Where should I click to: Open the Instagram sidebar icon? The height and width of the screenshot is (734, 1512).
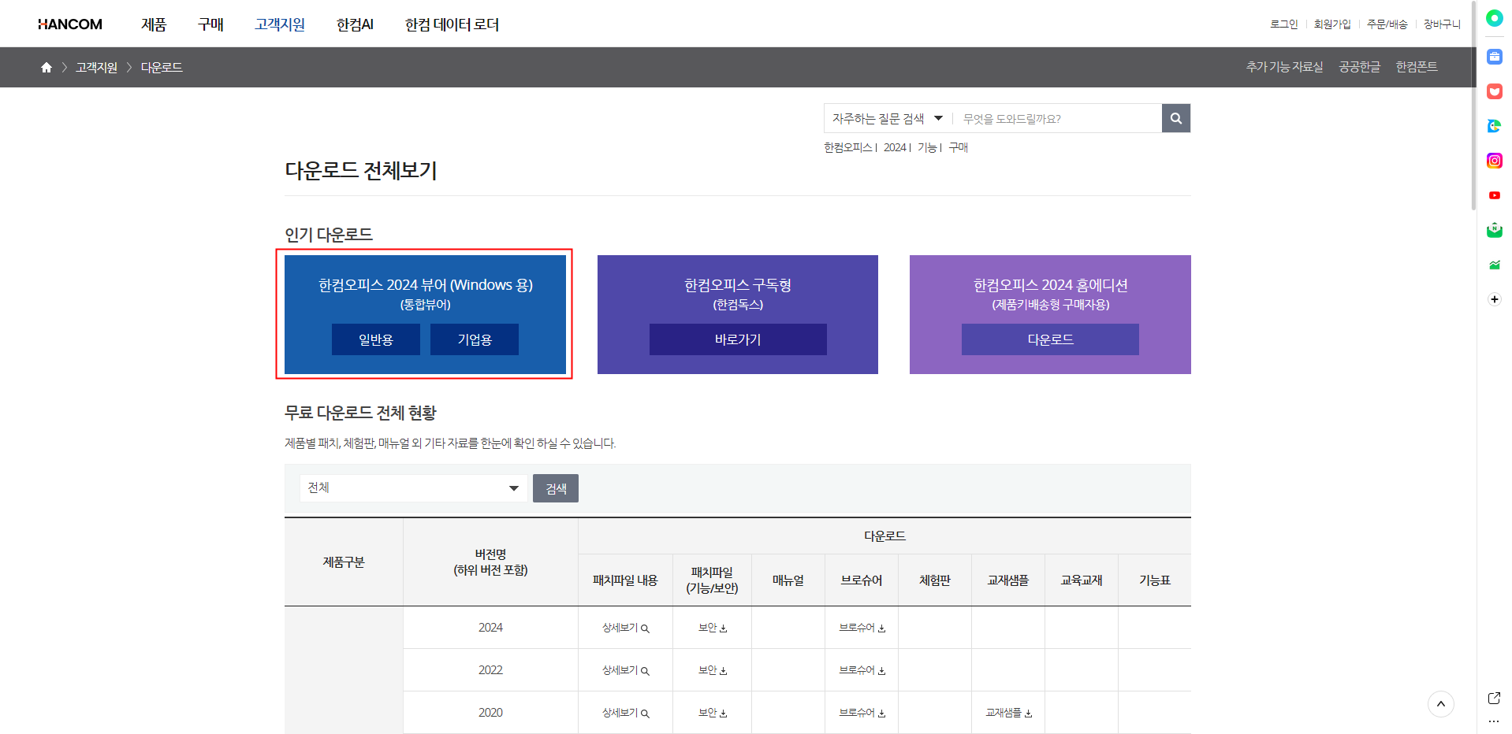coord(1494,161)
